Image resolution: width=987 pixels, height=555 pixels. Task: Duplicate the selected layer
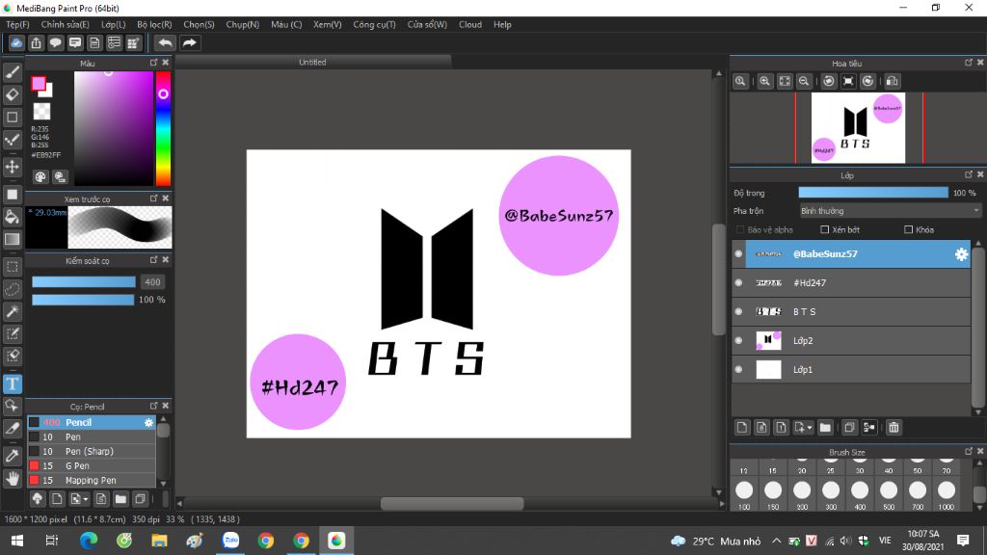coord(849,427)
